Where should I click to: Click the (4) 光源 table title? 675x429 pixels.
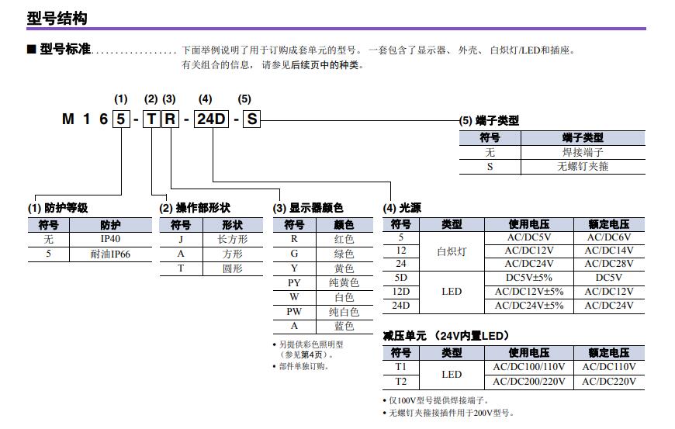(x=402, y=208)
